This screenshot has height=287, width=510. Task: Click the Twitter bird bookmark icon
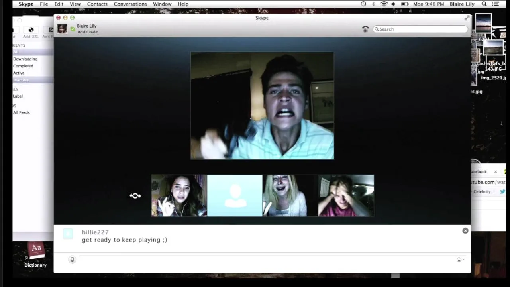point(502,191)
